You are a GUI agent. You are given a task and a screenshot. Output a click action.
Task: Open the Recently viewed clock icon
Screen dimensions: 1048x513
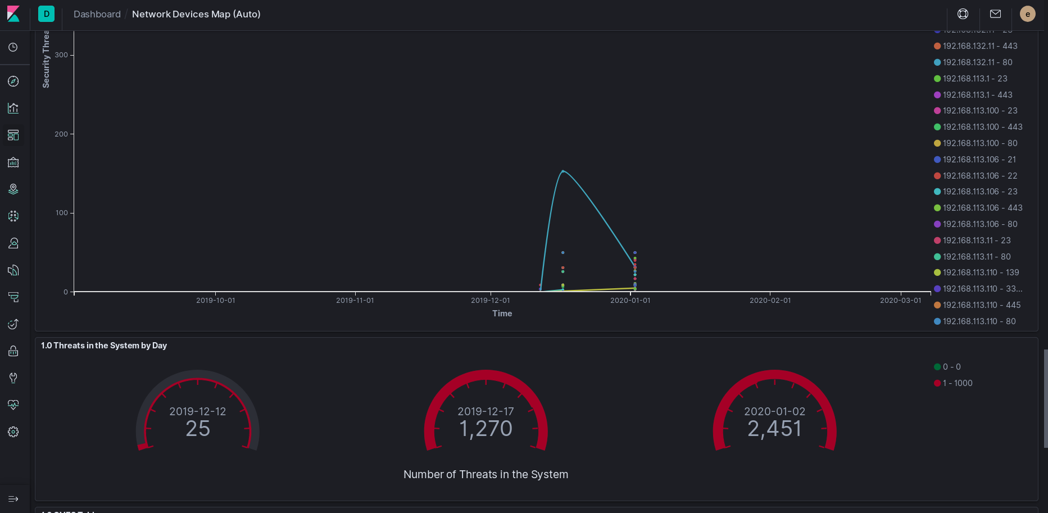tap(13, 48)
